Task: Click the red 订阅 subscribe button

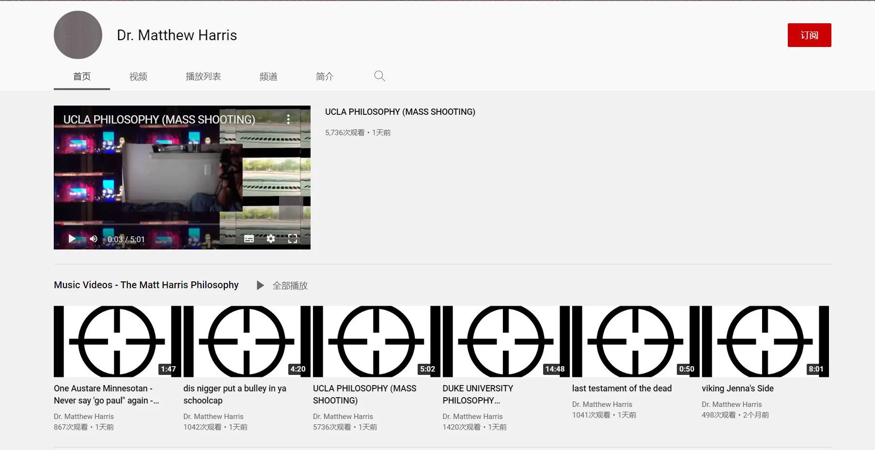Action: 809,35
